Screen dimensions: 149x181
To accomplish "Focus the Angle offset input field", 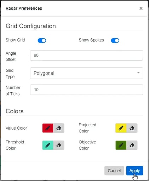I will (x=86, y=55).
